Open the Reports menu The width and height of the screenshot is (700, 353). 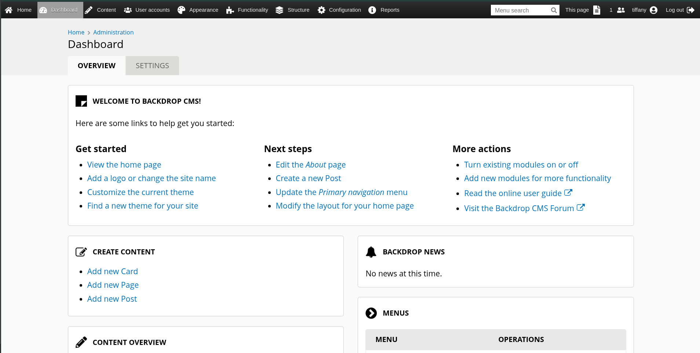(384, 10)
